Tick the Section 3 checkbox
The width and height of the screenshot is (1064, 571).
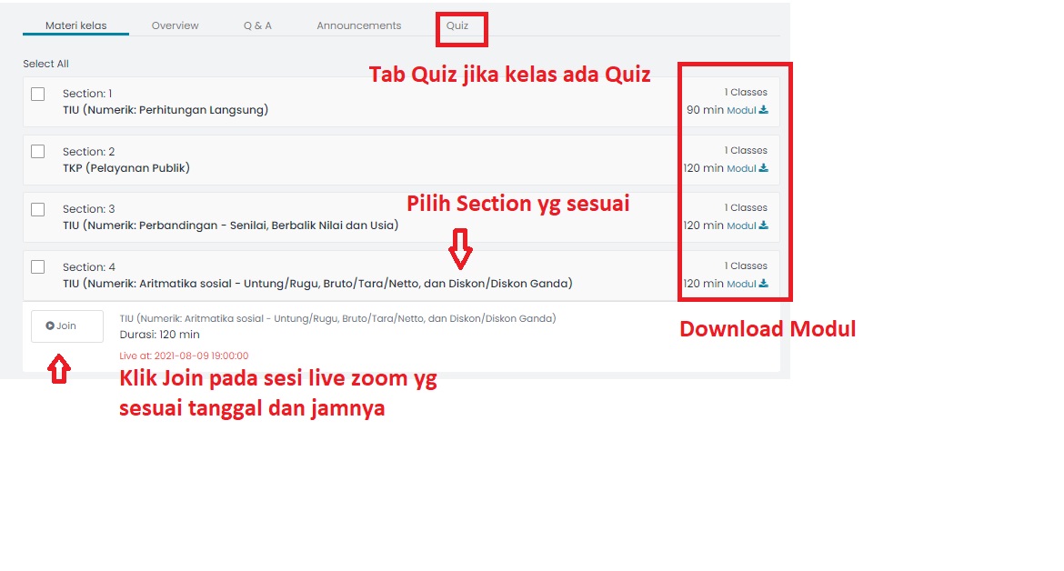pos(38,209)
